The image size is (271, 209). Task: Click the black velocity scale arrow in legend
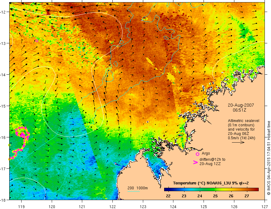click(238, 142)
